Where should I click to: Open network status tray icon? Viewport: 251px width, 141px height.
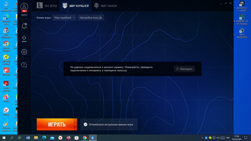tap(214, 138)
